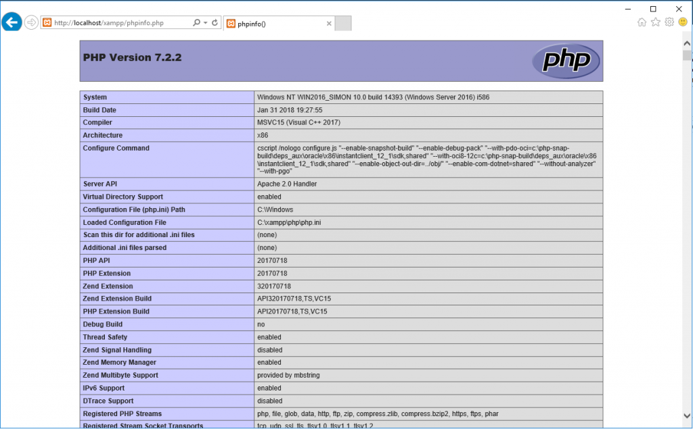Click the "System" row label
The width and height of the screenshot is (693, 429).
95,97
